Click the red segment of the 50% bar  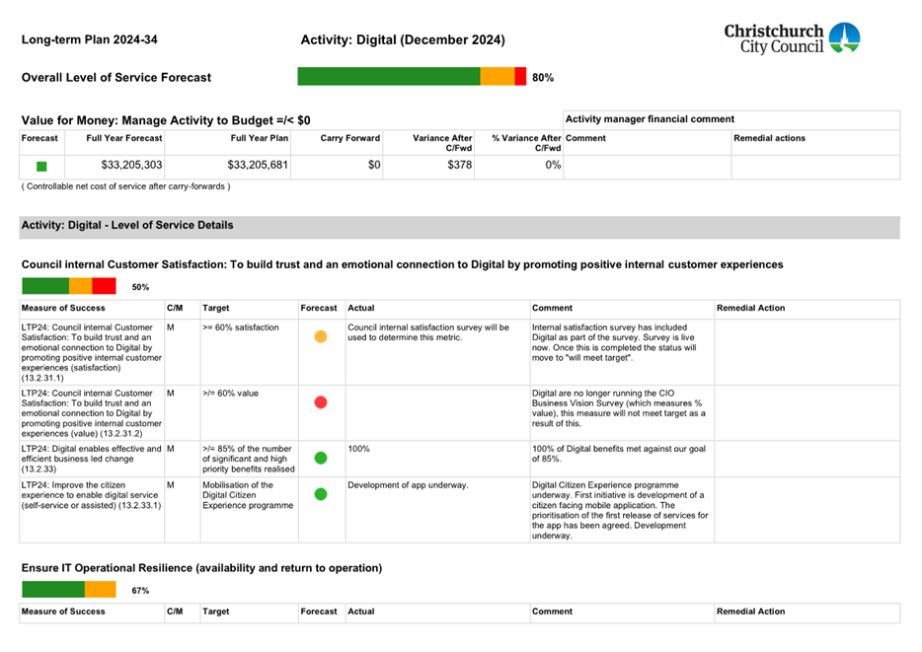coord(104,287)
